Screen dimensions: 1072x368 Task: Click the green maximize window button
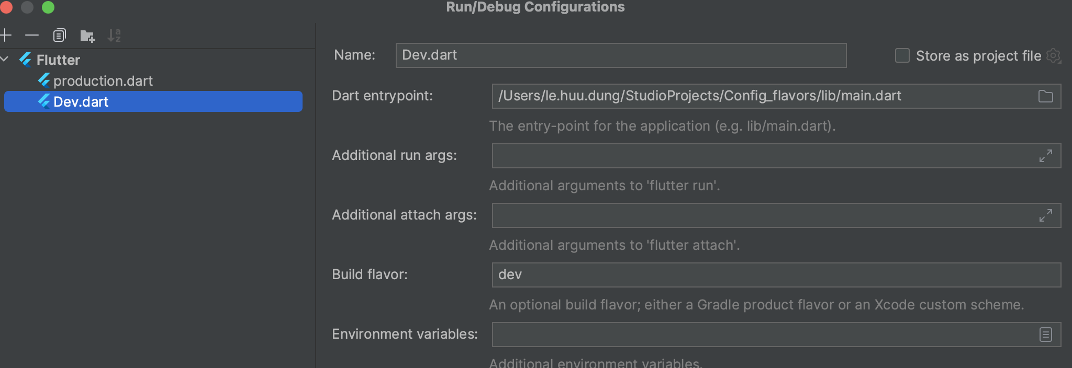click(x=48, y=7)
